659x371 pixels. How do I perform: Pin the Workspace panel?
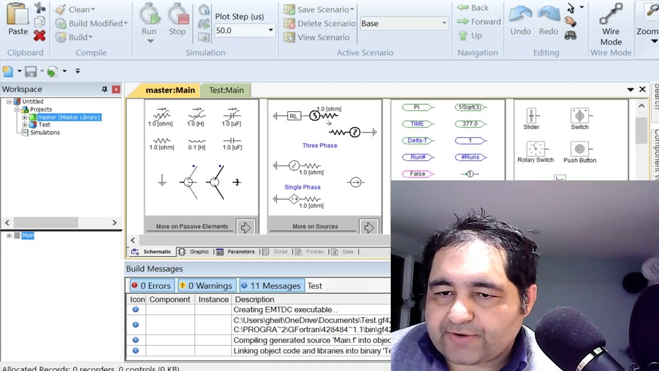tap(105, 89)
